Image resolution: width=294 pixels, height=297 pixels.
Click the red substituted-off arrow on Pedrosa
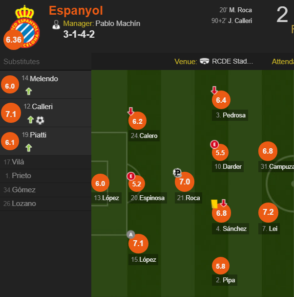[214, 90]
